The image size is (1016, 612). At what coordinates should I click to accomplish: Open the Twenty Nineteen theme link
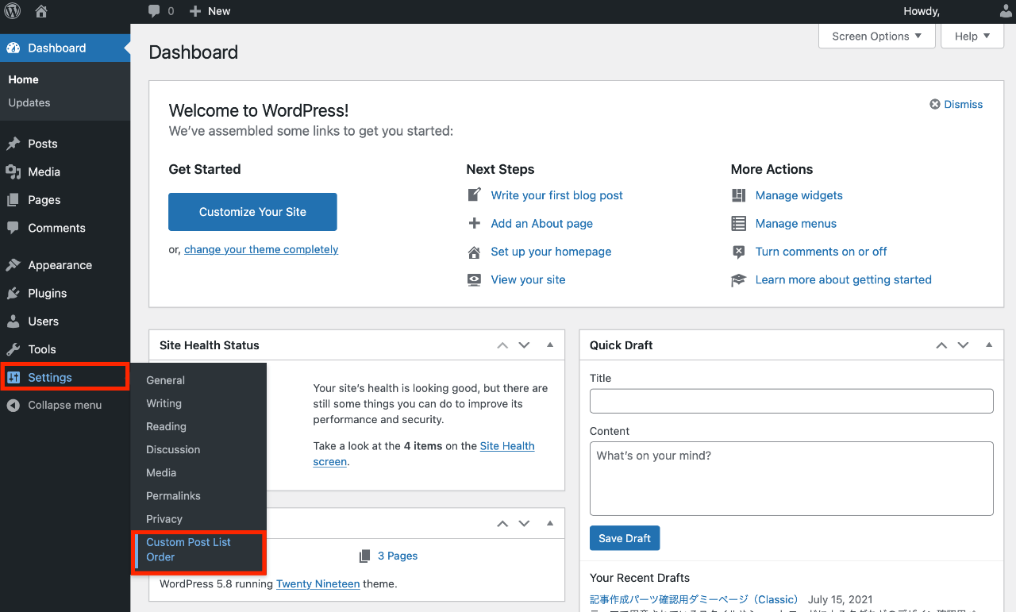click(318, 583)
